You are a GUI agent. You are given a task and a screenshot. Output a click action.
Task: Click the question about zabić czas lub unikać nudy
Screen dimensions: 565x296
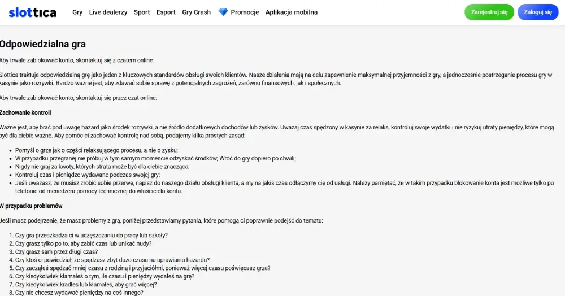point(83,244)
